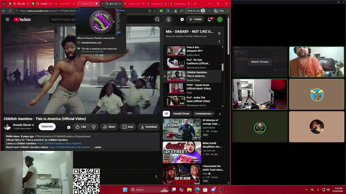
Task: Open the 90 Minutes of Corrupt Cops thumbnail
Action: click(x=182, y=129)
